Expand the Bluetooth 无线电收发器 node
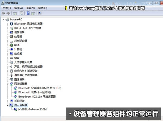Screen dimensions: 163x121 pos(8,24)
